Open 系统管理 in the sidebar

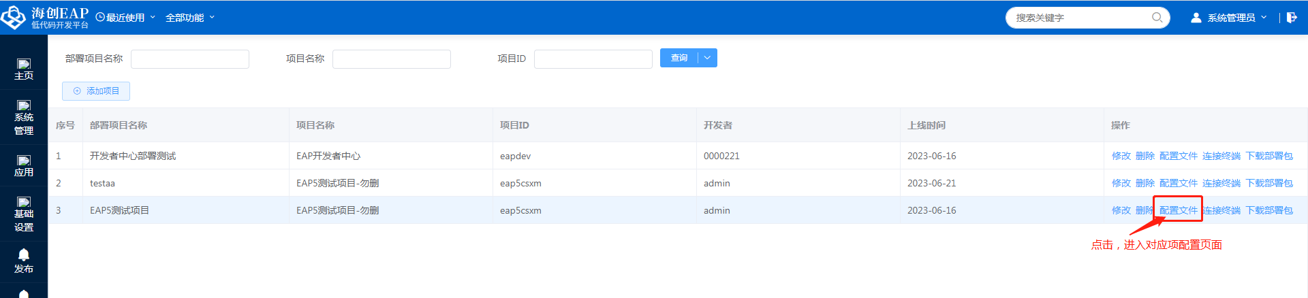tap(24, 117)
